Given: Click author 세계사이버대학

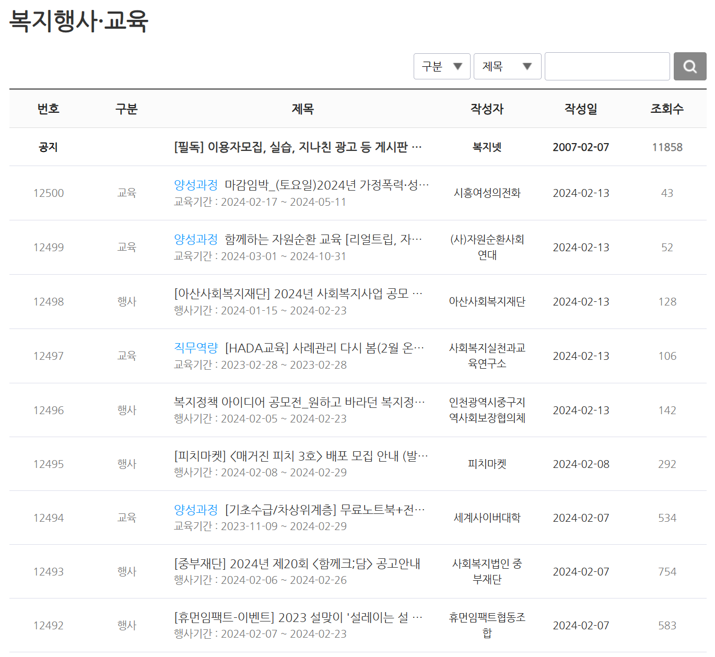Looking at the screenshot, I should pyautogui.click(x=487, y=518).
